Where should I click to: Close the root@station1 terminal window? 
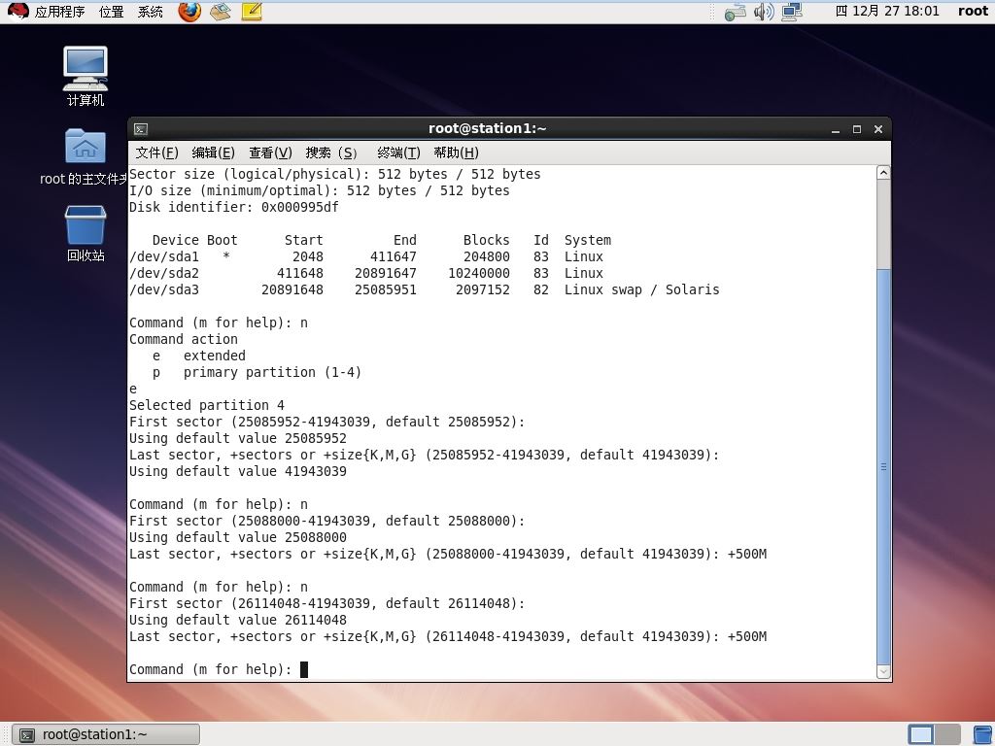click(x=878, y=129)
